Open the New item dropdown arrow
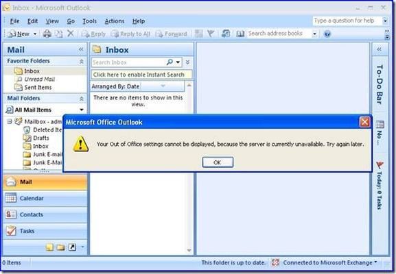Screen dimensions: 396x274 (x=35, y=34)
